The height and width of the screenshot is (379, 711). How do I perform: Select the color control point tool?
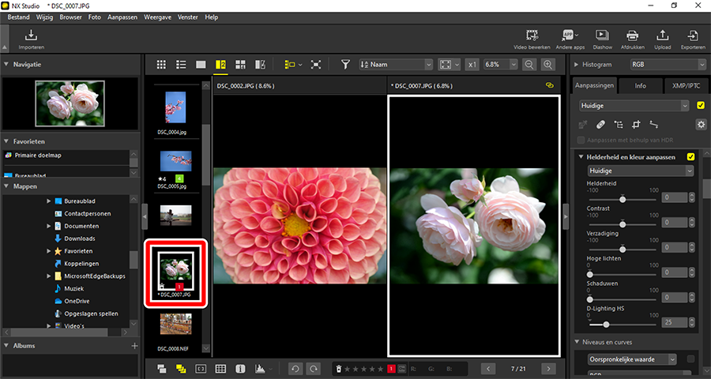(x=618, y=124)
